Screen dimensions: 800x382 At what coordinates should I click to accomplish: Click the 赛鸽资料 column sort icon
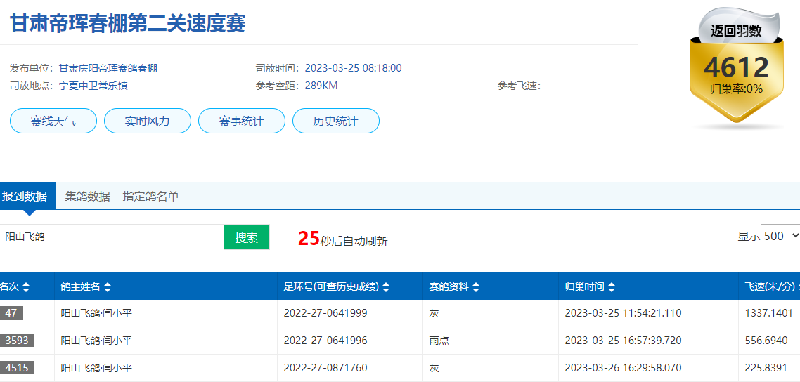[476, 287]
